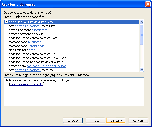Click the 'sensibilidade' link

click(x=36, y=46)
